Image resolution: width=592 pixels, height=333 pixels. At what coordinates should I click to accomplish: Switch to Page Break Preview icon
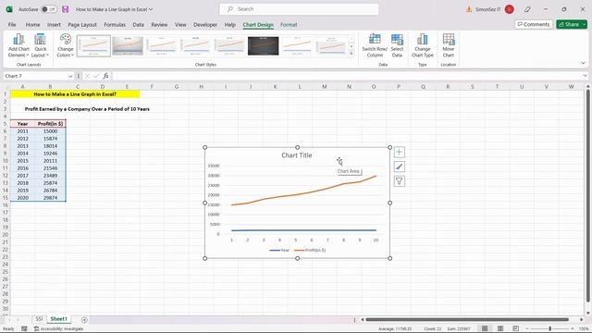(x=515, y=328)
